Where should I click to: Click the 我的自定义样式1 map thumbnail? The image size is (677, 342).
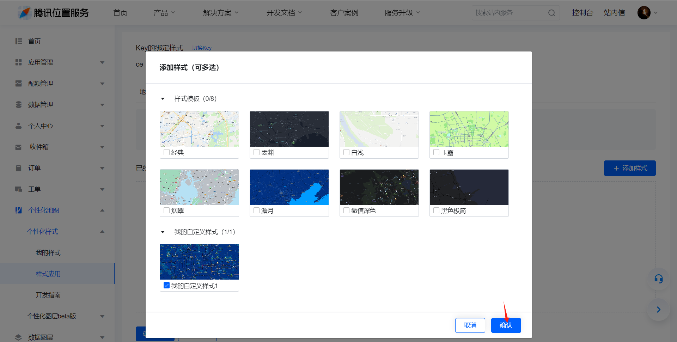[199, 262]
